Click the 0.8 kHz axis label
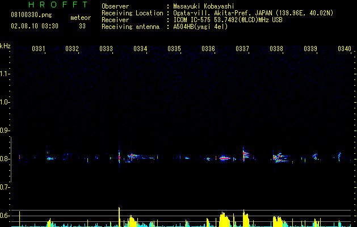 4,159
